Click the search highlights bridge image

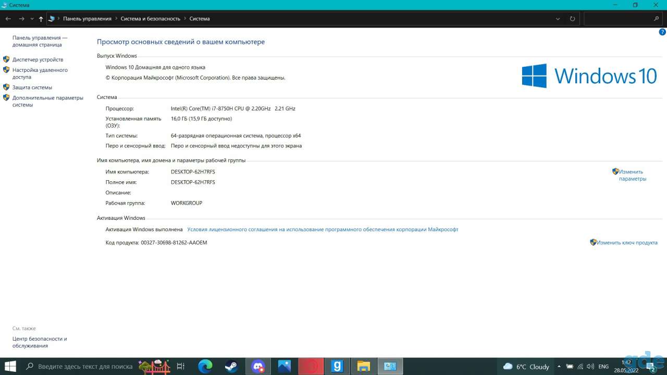[x=154, y=366]
